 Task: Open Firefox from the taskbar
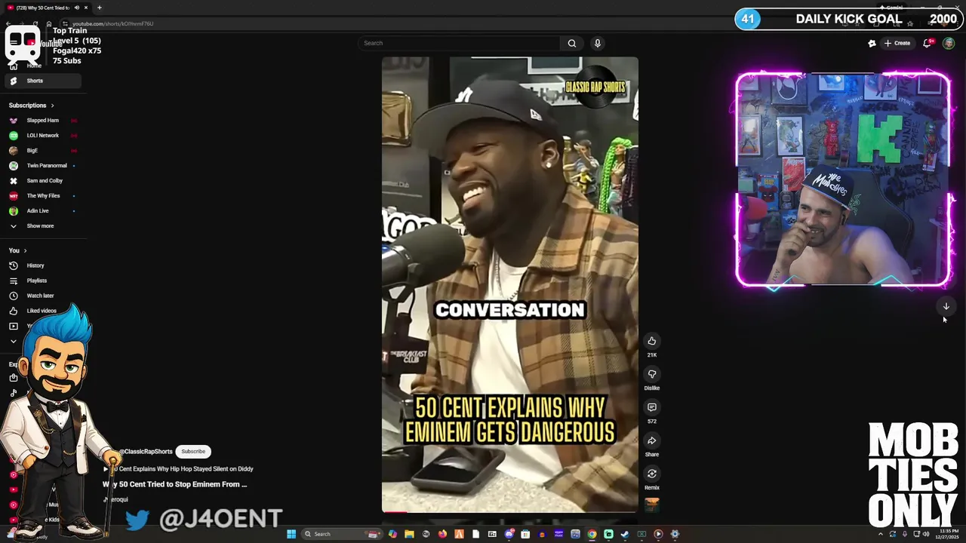click(x=442, y=534)
